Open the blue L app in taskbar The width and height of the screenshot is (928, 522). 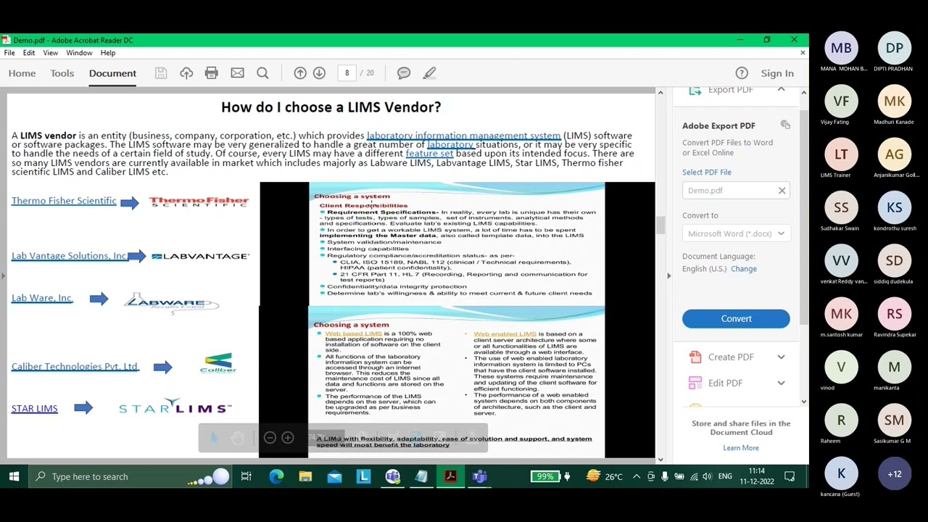(363, 476)
